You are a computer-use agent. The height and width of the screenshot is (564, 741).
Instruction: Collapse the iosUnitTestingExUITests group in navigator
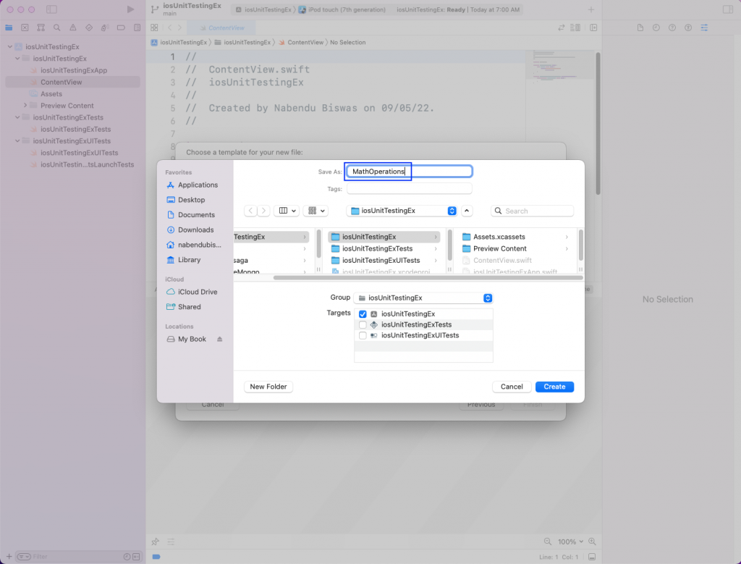click(17, 141)
